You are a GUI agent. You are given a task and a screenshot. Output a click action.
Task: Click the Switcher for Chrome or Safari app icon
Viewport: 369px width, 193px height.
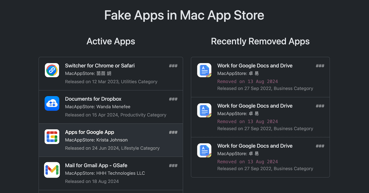coord(52,70)
